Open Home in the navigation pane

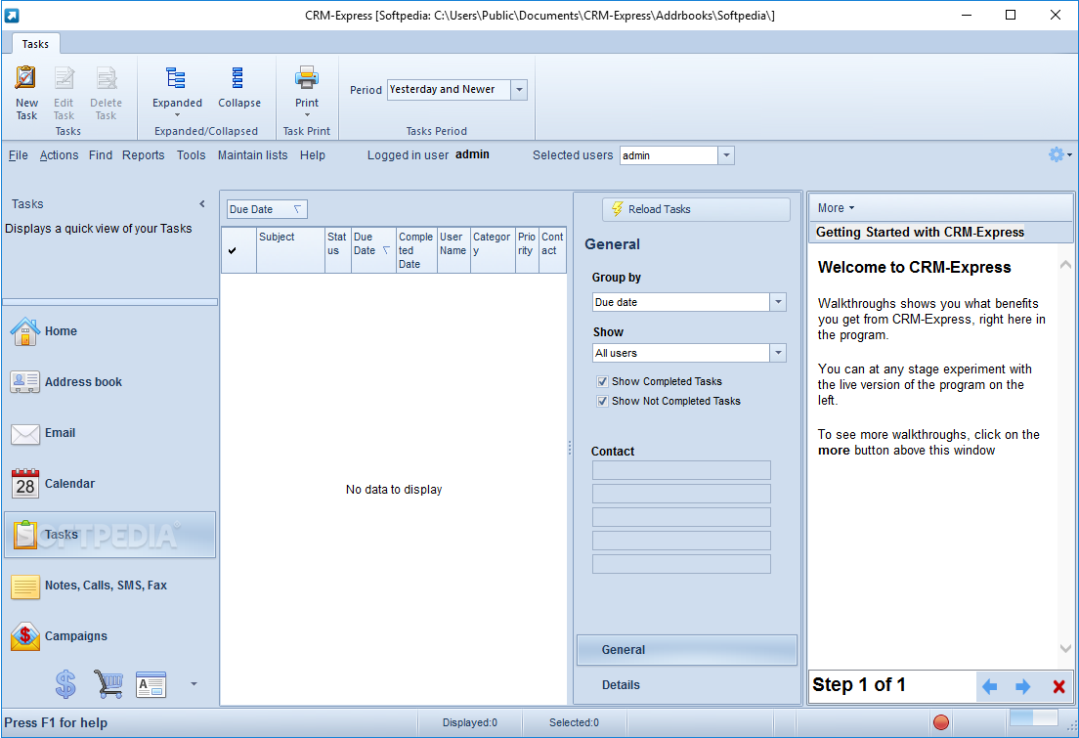point(110,331)
